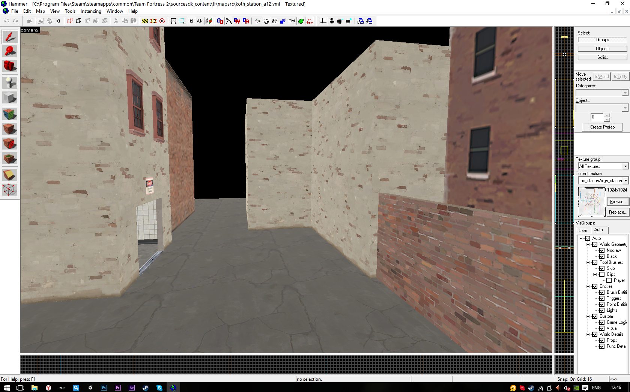Uncheck the Props visgroup

[x=602, y=340]
